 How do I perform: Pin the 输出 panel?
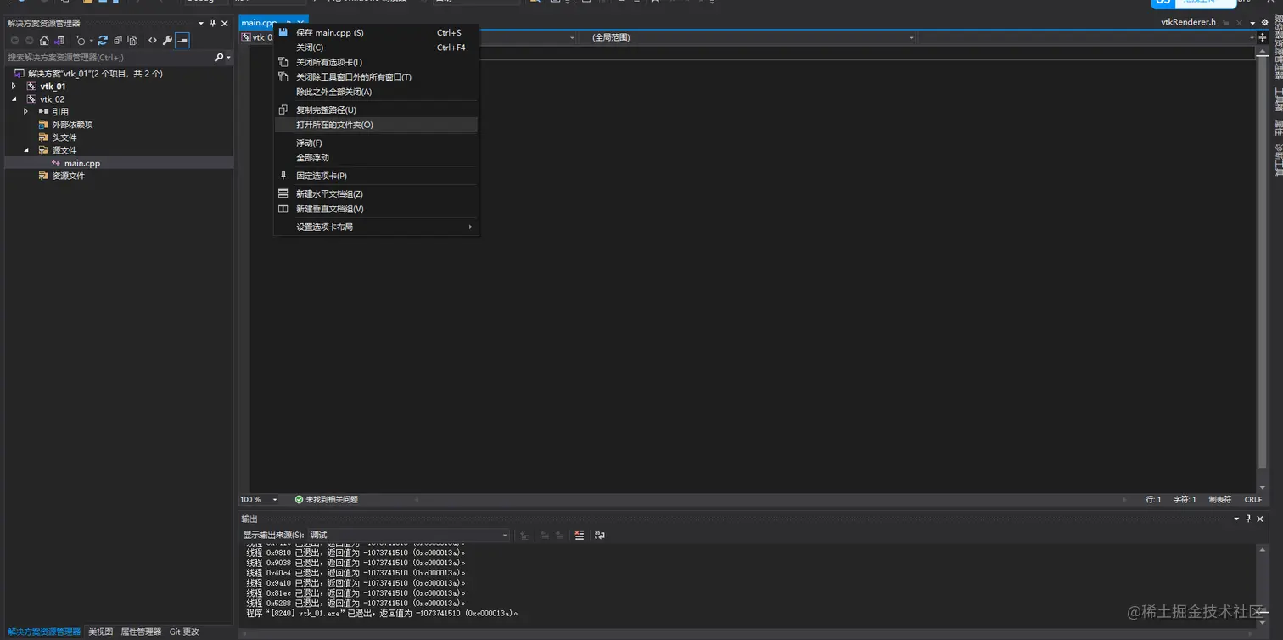[1248, 519]
